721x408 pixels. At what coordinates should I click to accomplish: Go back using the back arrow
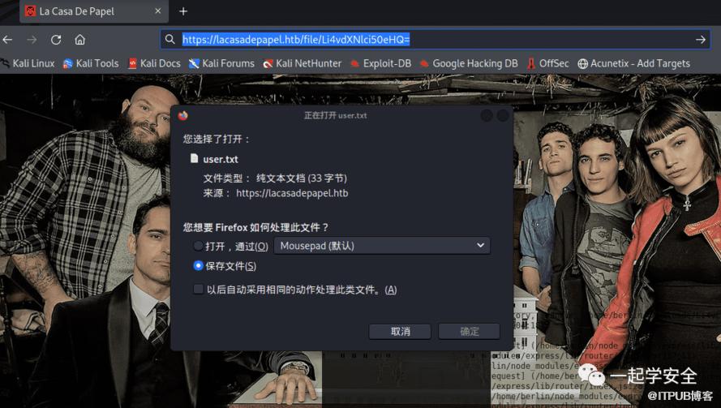[8, 40]
